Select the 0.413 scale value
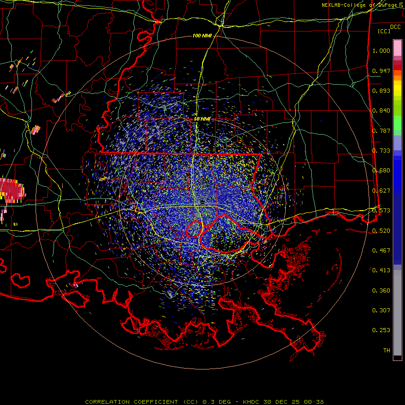This screenshot has width=405, height=405. [381, 270]
